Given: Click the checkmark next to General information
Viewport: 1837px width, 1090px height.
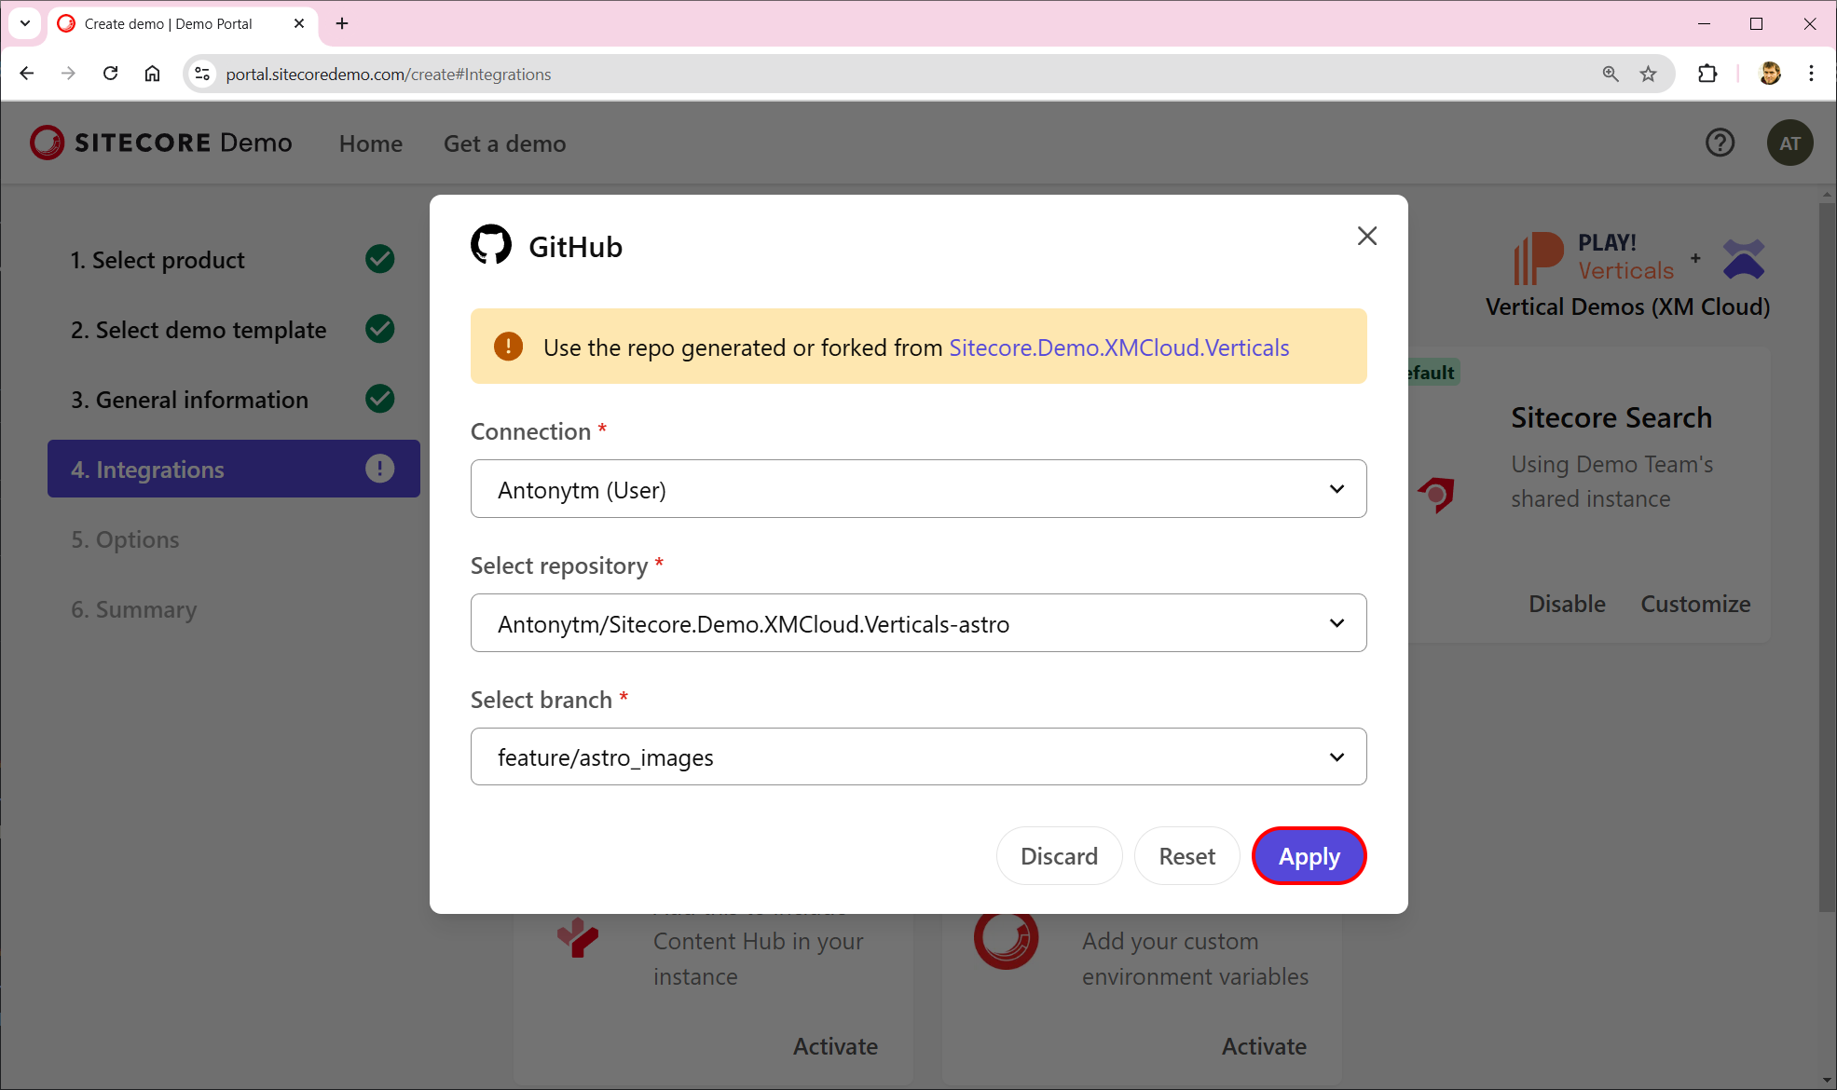Looking at the screenshot, I should point(379,399).
